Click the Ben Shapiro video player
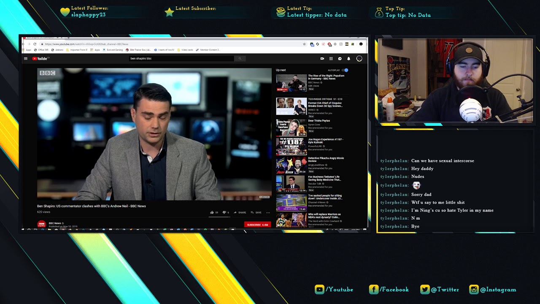Viewport: 540px width, 304px height. click(154, 133)
